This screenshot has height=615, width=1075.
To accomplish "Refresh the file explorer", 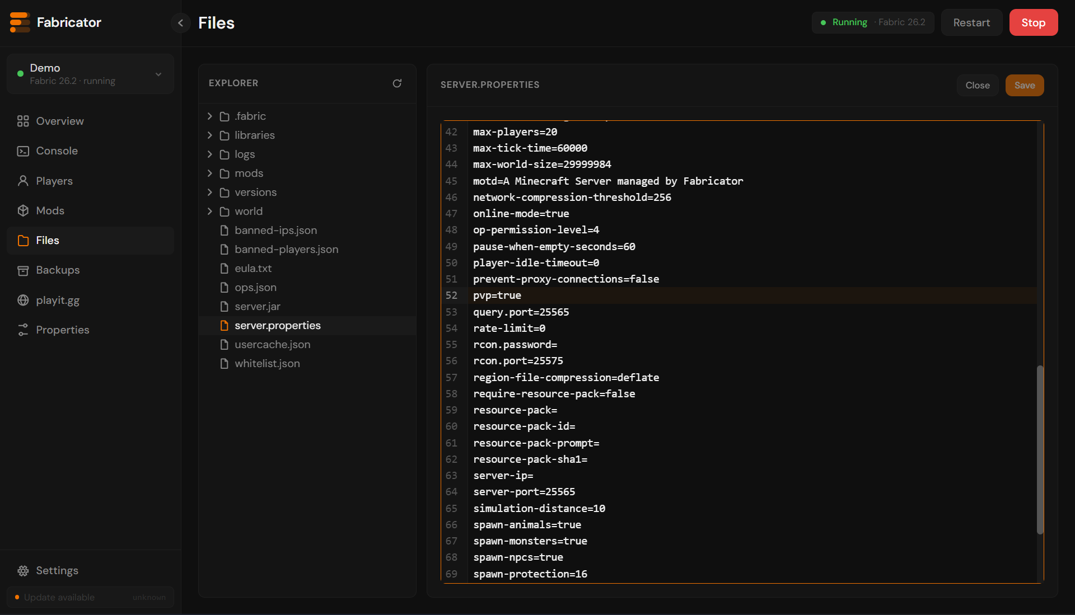I will click(397, 83).
